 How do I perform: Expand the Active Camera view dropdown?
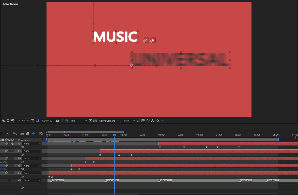pyautogui.click(x=109, y=121)
